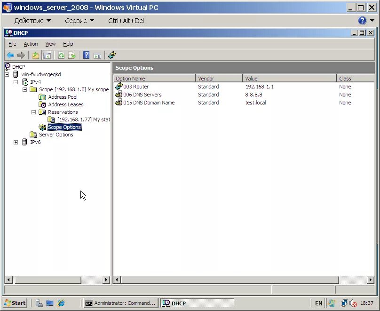Collapse the win-fvudwcgegkd server node
The width and height of the screenshot is (380, 311).
tap(7, 74)
